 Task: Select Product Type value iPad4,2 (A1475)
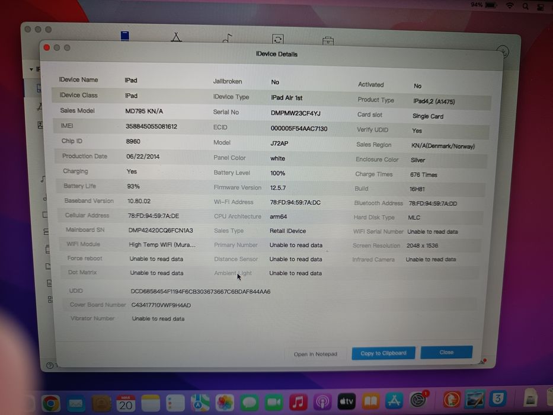(x=434, y=101)
